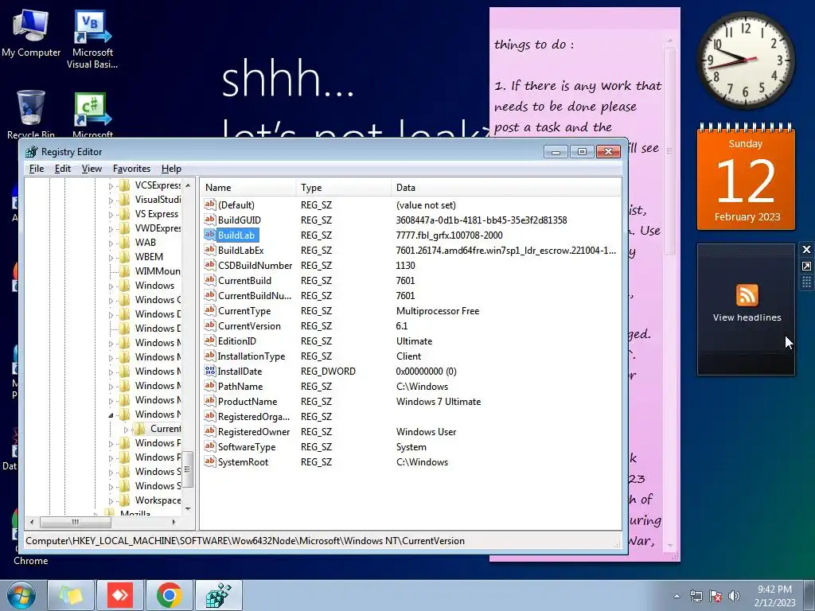Open the View menu

[x=92, y=169]
